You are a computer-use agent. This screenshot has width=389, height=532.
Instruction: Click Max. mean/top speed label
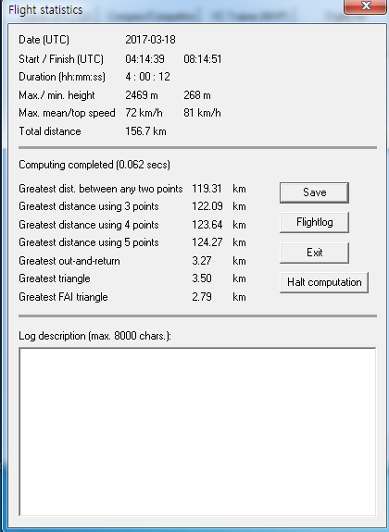[67, 113]
